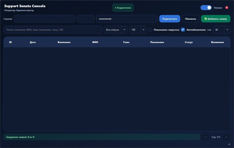Image resolution: width=234 pixels, height=148 pixels.
Task: Sort by the Тема column header
Action: 126,42
